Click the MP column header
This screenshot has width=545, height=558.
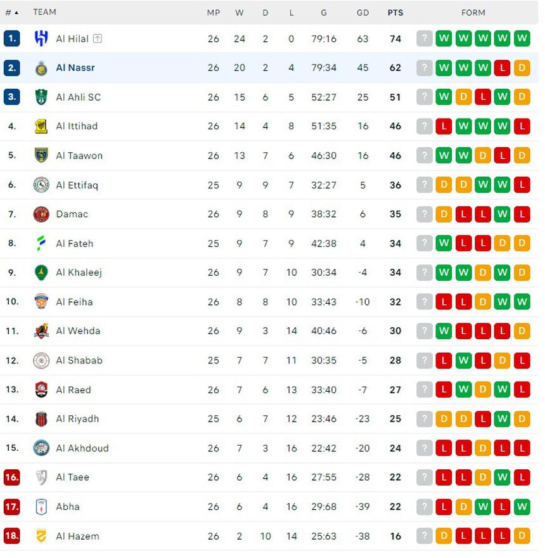pos(213,12)
